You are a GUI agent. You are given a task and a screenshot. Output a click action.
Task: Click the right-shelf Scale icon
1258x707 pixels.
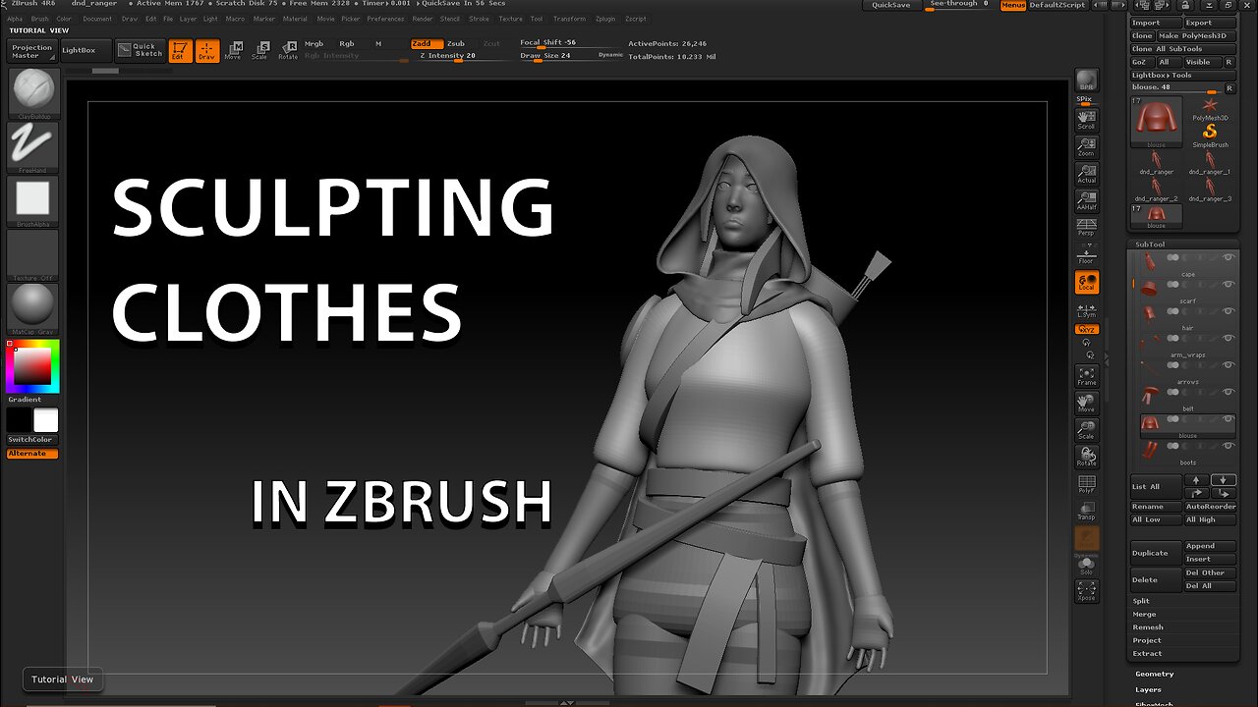pyautogui.click(x=1086, y=430)
